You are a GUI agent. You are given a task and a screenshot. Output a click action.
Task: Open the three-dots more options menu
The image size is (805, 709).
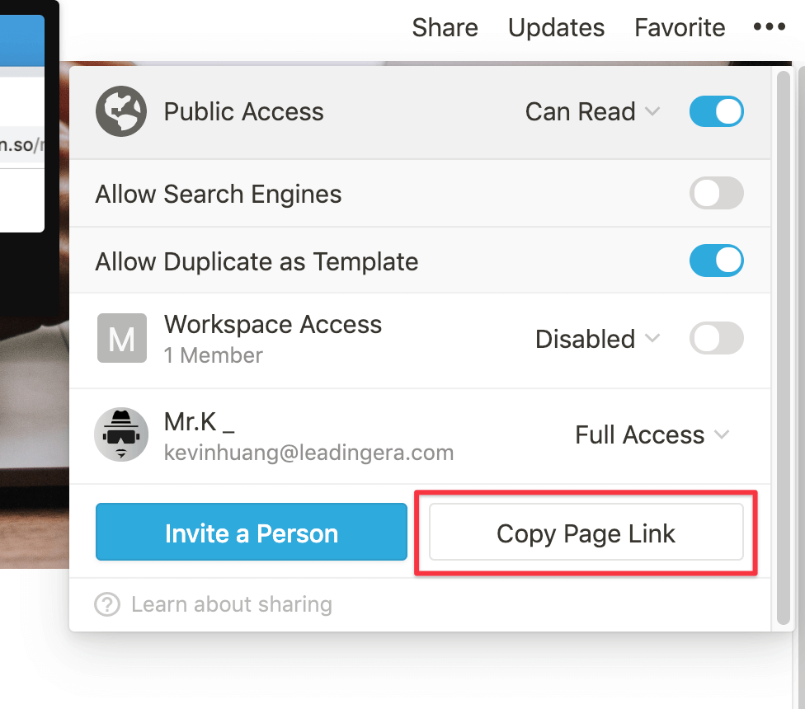click(769, 26)
